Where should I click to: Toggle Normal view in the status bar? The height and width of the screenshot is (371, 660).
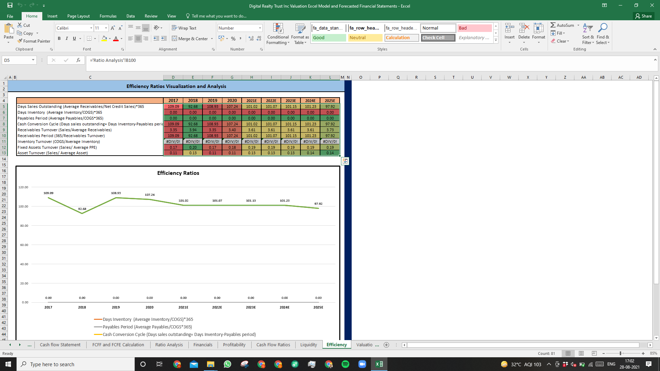pyautogui.click(x=568, y=353)
